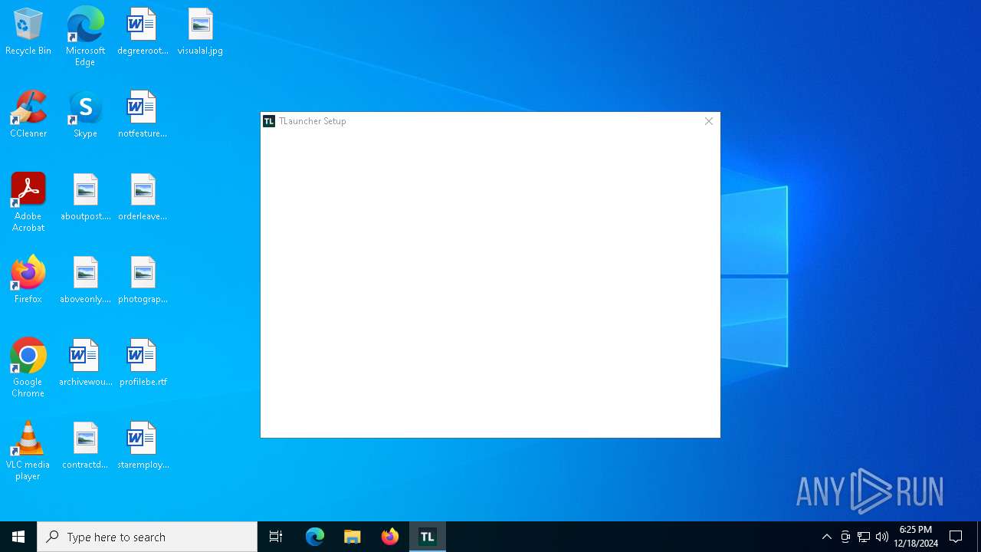Select the Microsoft Edge desktop shortcut
Screen dimensions: 981x552
[x=85, y=37]
